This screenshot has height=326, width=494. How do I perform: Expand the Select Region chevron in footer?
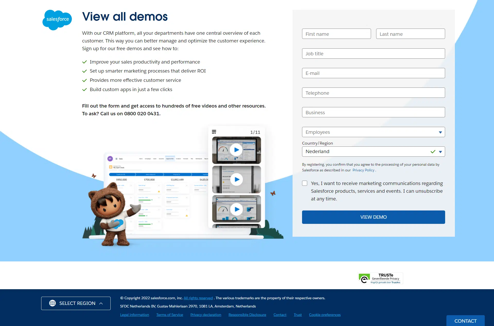[101, 303]
